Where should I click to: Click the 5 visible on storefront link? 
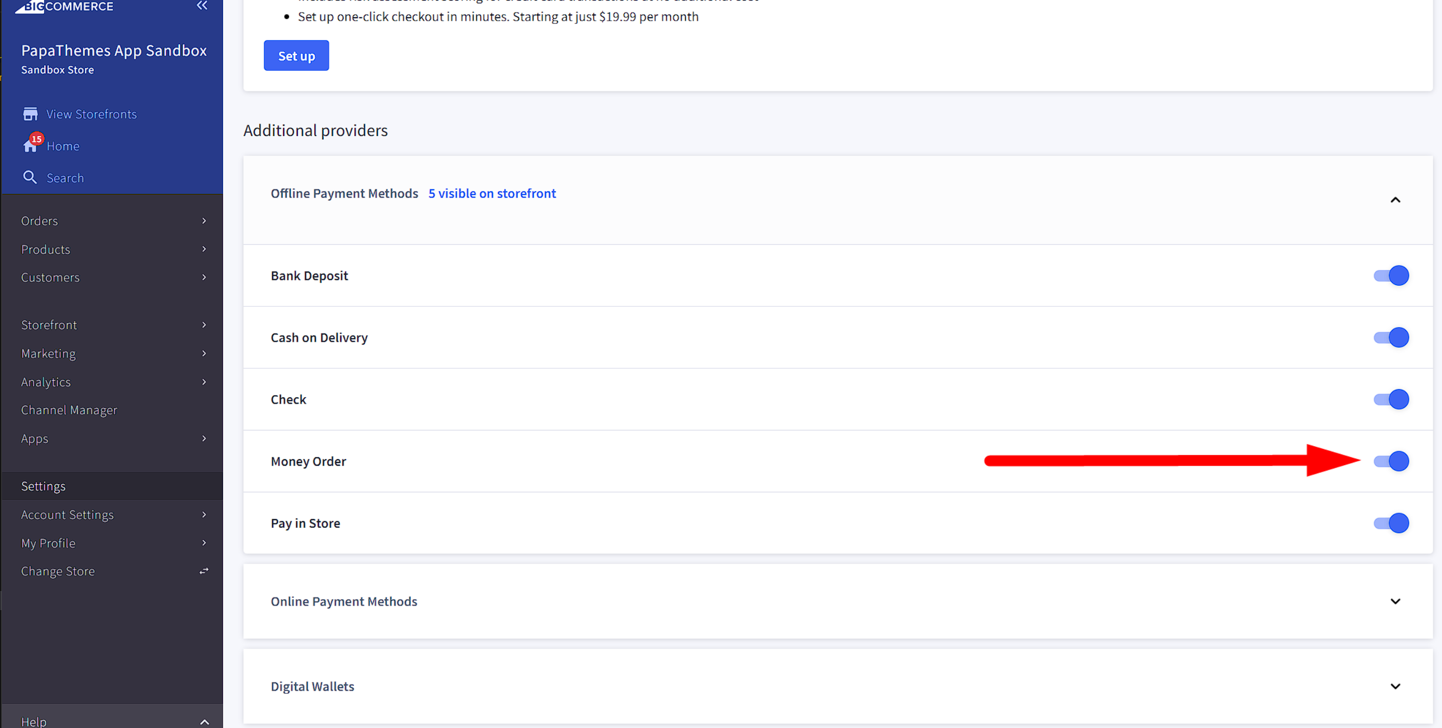pyautogui.click(x=492, y=193)
